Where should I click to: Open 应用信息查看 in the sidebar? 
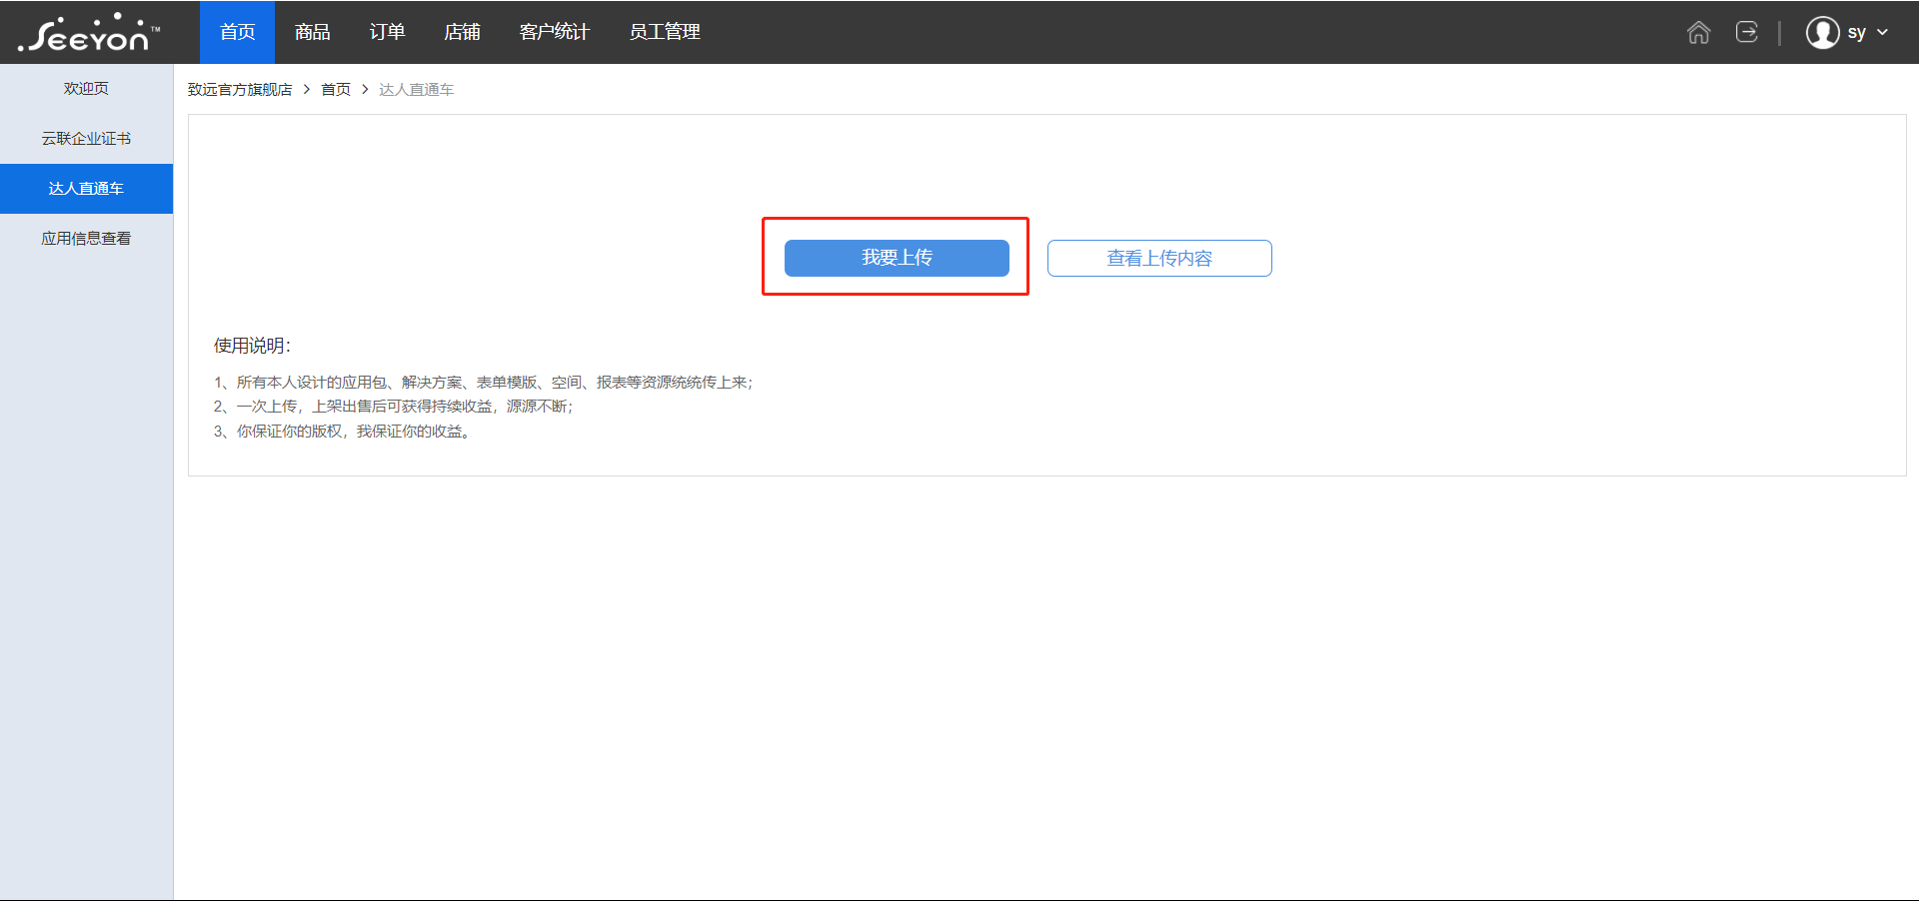point(86,239)
